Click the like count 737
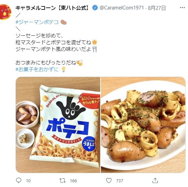Screen dimensions: 188x187 point(120,181)
